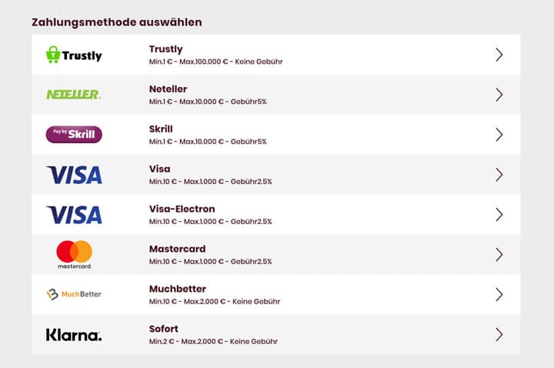Click the Sofort row chevron arrow

(499, 334)
